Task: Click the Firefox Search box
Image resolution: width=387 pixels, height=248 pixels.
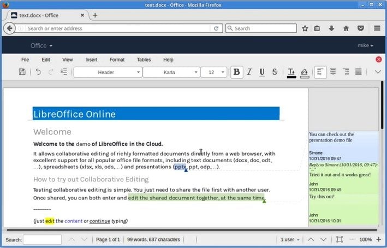Action: click(x=261, y=28)
